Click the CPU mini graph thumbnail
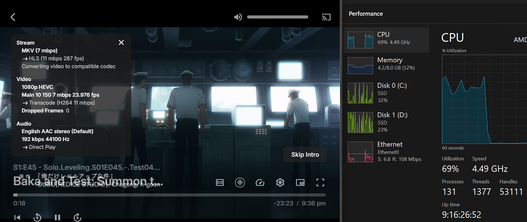 tap(360, 40)
